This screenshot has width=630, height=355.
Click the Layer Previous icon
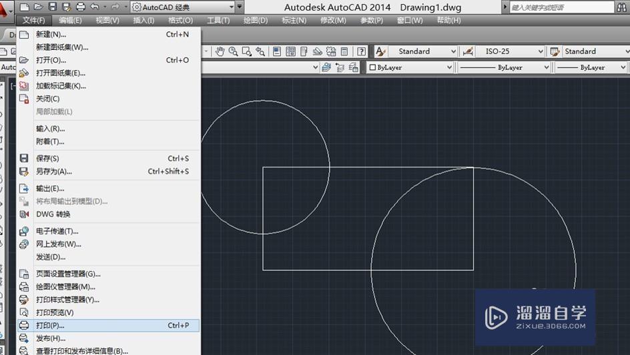[340, 67]
